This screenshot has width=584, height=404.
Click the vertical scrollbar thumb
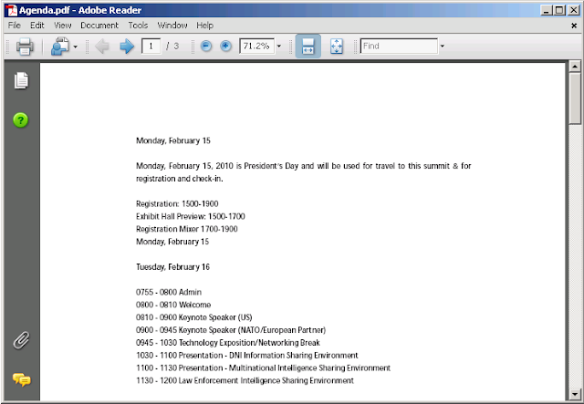coord(575,98)
